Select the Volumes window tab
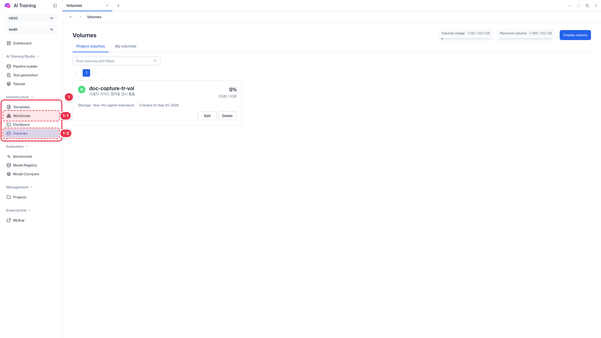 coord(87,6)
